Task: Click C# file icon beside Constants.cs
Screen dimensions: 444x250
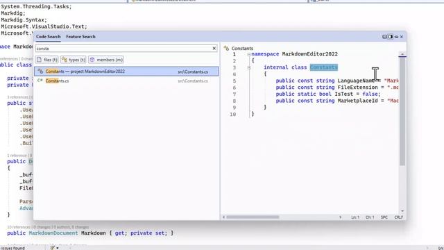Action: (40, 81)
